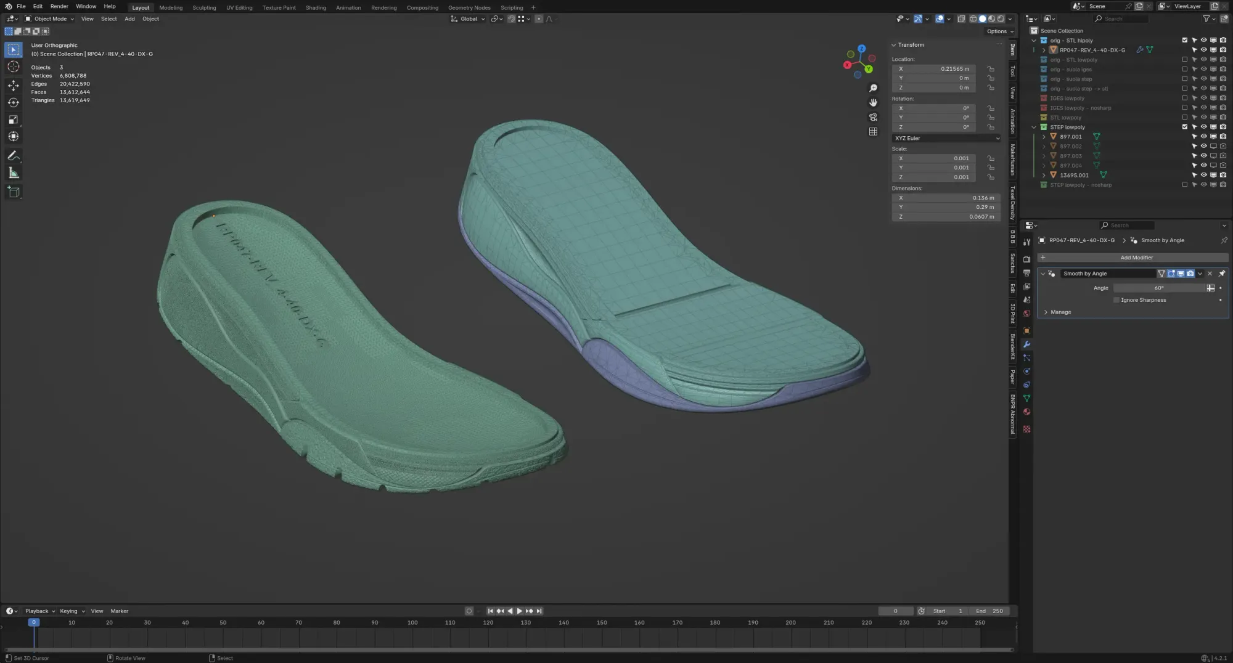
Task: Open the Object Data properties tab
Action: [1026, 399]
